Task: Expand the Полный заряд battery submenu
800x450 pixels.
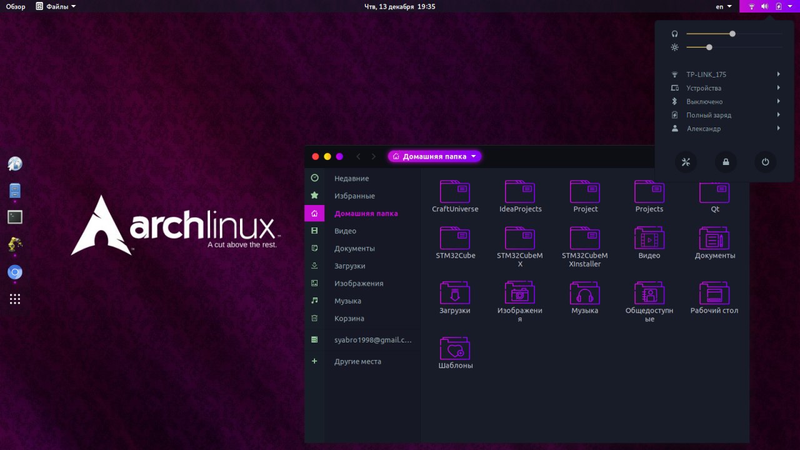Action: 725,115
